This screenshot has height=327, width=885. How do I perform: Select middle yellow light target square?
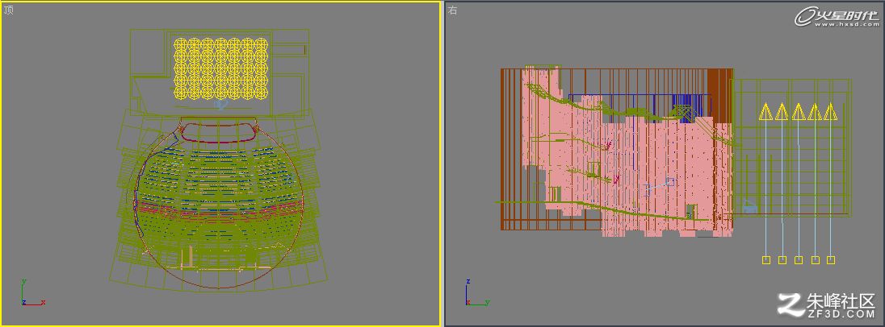click(799, 260)
